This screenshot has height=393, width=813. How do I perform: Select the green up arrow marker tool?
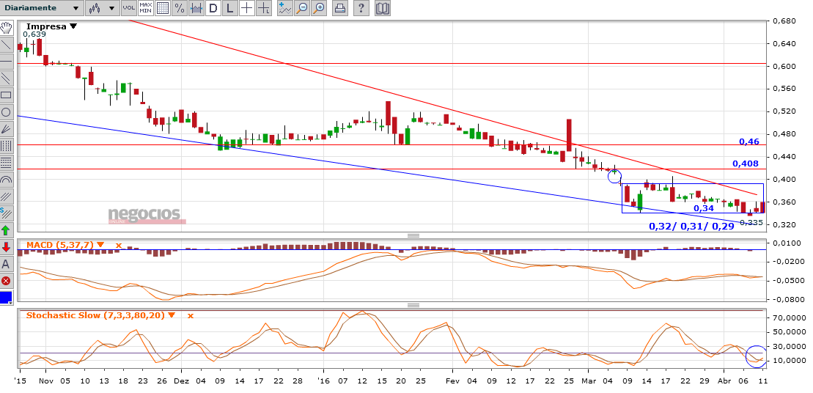(x=6, y=230)
